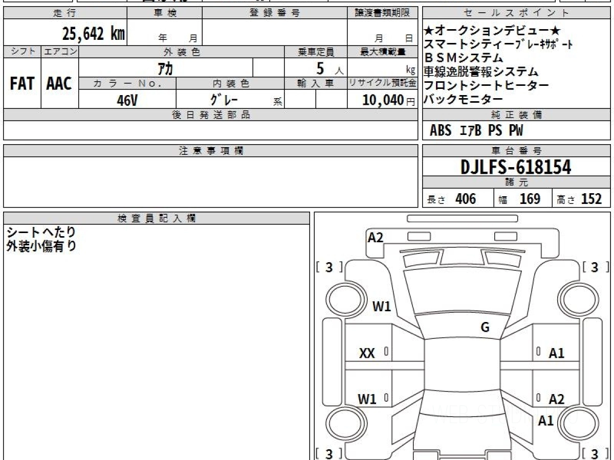Click the セールスポイント section header
Screen dimensions: 614x460
click(516, 13)
